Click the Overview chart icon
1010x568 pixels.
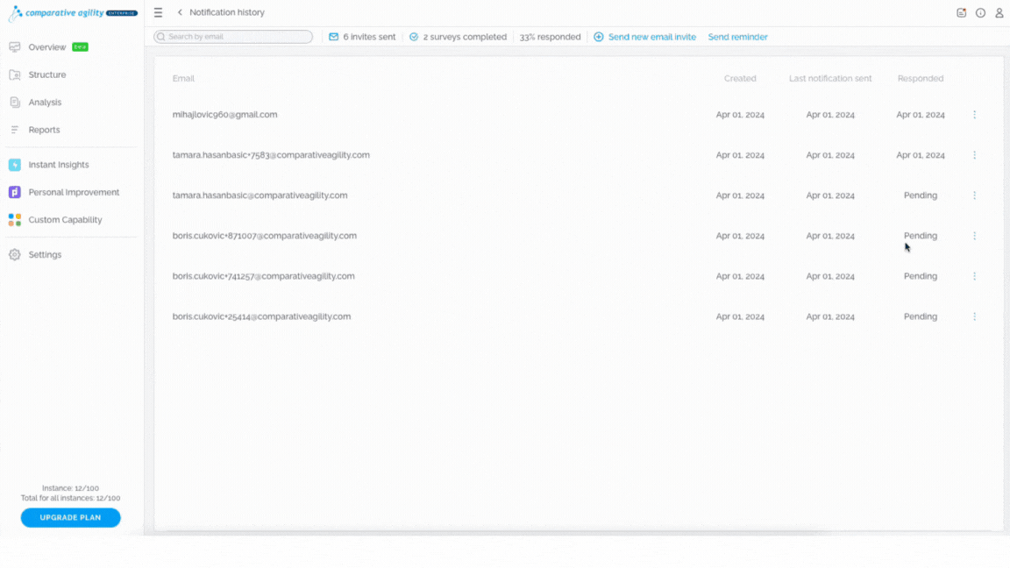pos(15,47)
